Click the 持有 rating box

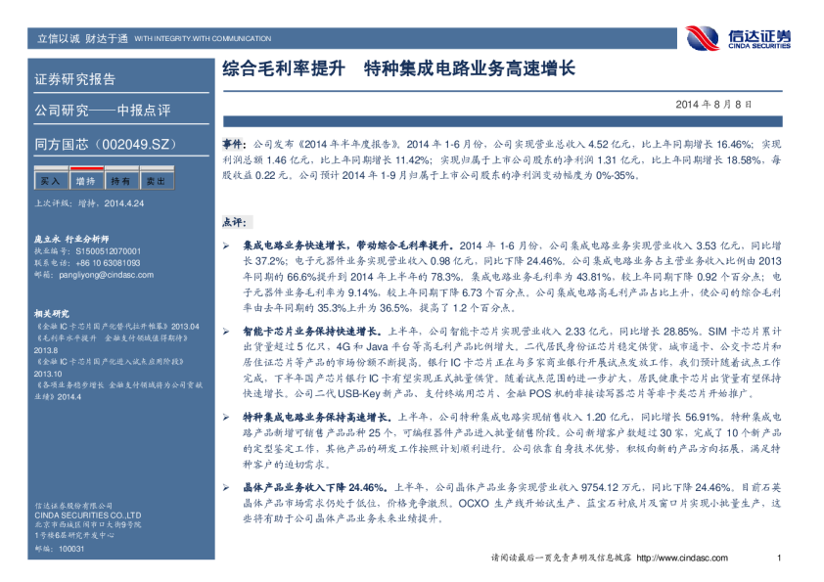[x=120, y=181]
